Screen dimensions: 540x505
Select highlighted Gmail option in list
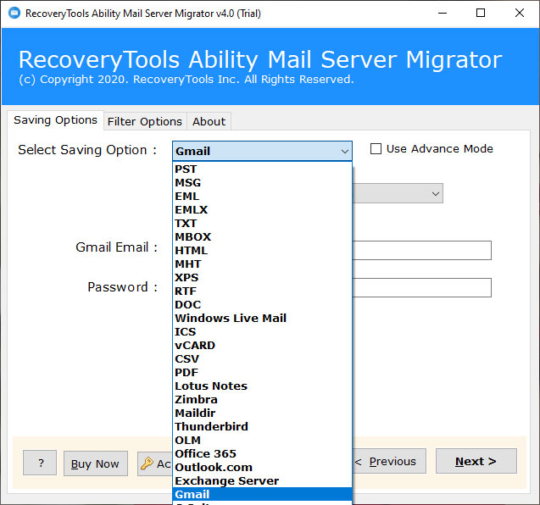(x=262, y=494)
